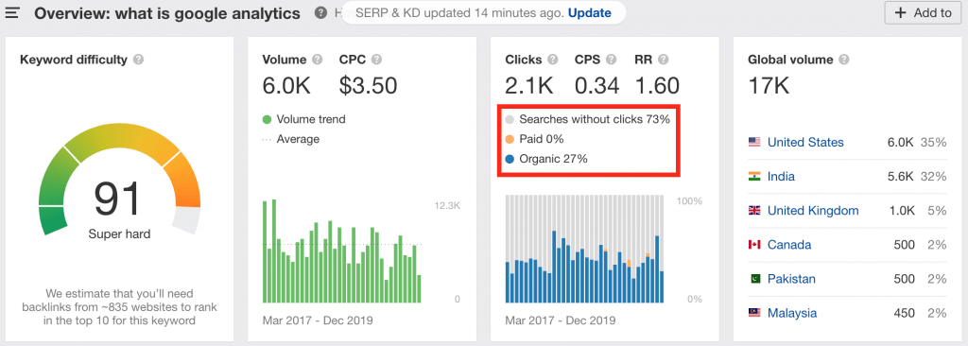
Task: Click help icon beside the overview title
Action: click(320, 12)
